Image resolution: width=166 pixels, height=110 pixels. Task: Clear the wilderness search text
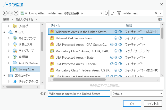point(156,13)
